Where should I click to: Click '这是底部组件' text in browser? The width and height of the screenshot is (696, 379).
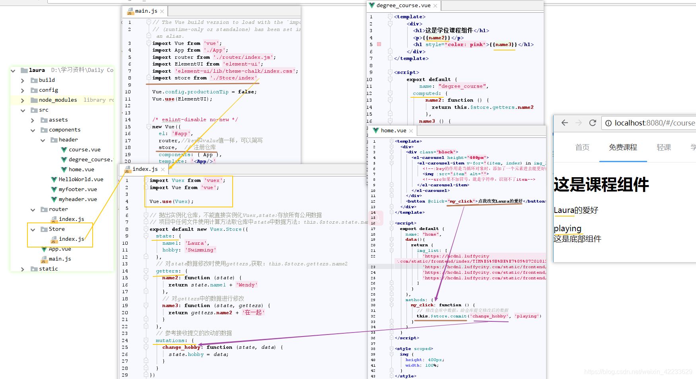coord(577,239)
